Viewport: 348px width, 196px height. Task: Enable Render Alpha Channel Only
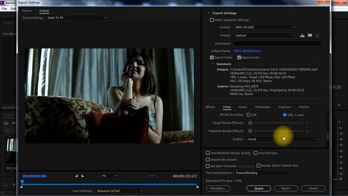tap(258, 166)
